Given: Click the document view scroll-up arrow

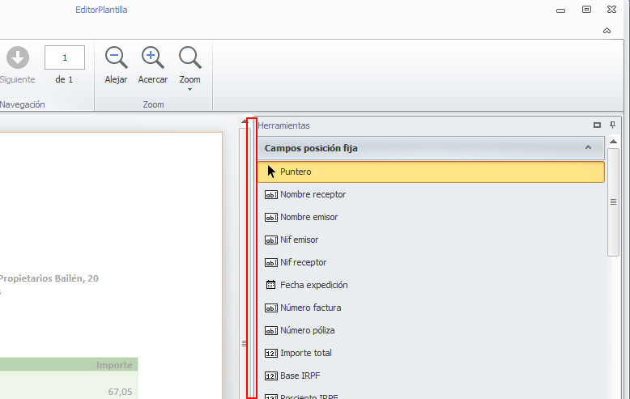Looking at the screenshot, I should coord(244,121).
